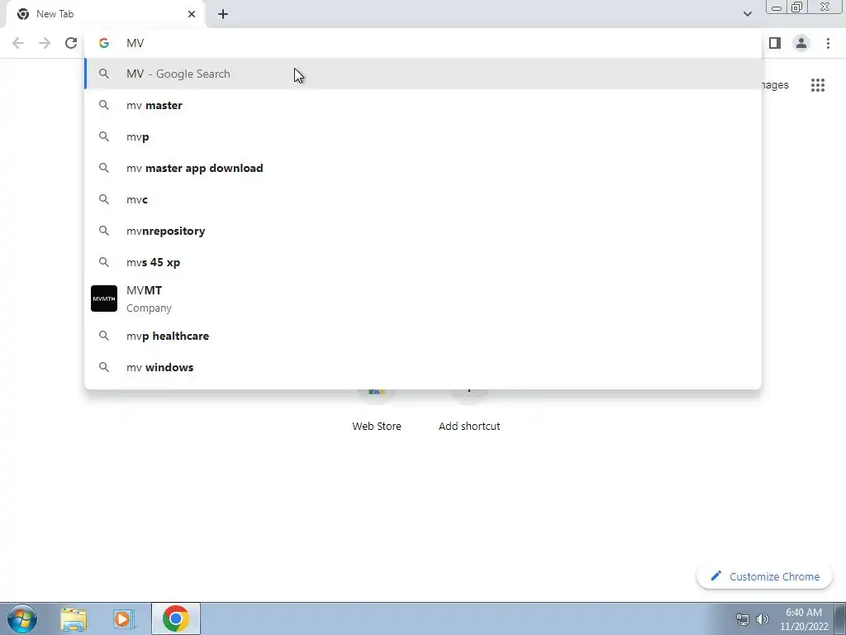The width and height of the screenshot is (846, 635).
Task: Select the 'mvc' suggestion
Action: coord(423,199)
